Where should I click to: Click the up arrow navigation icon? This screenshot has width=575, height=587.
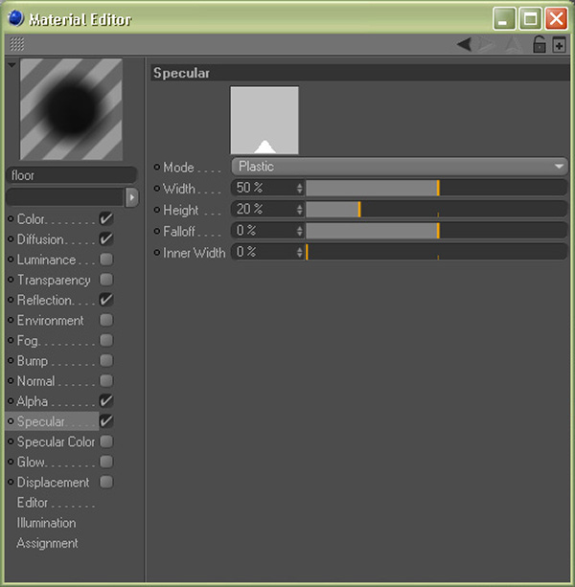(513, 45)
